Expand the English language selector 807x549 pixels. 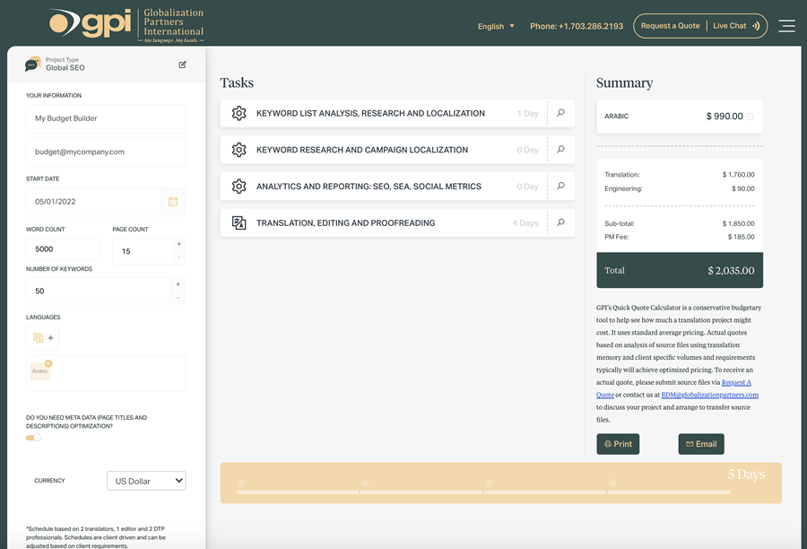coord(496,26)
